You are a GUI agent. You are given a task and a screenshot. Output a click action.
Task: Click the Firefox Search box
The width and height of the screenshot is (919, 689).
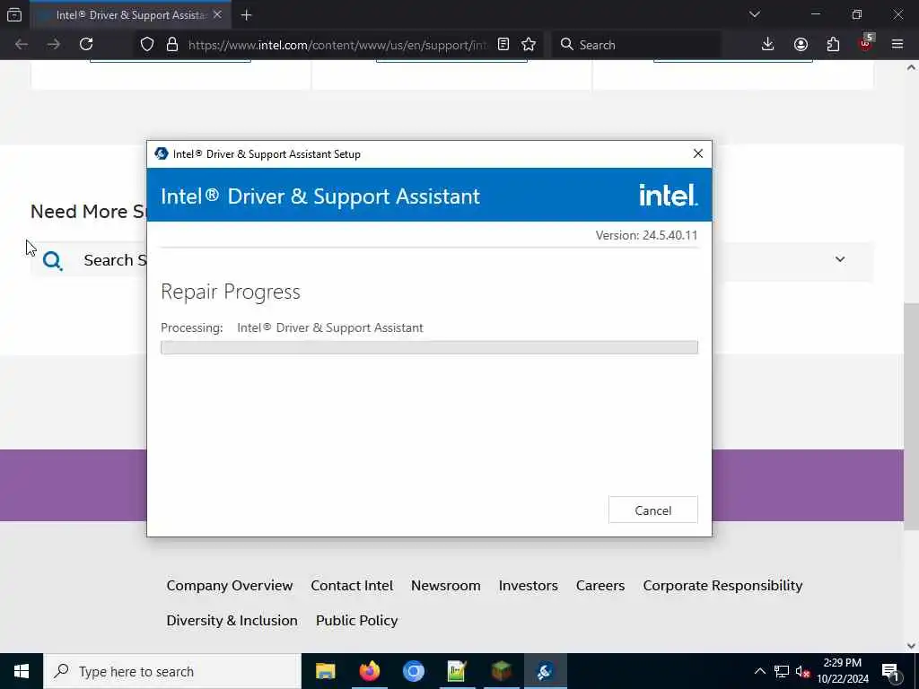click(636, 45)
